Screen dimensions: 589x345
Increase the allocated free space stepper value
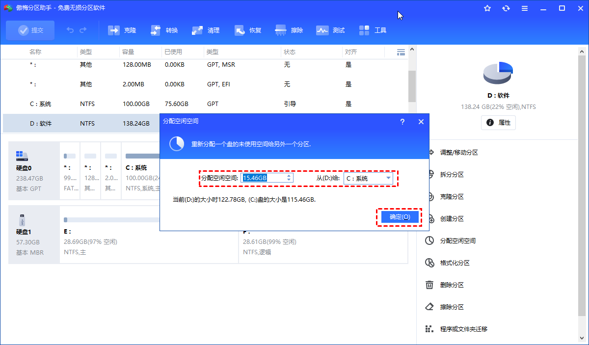click(289, 176)
